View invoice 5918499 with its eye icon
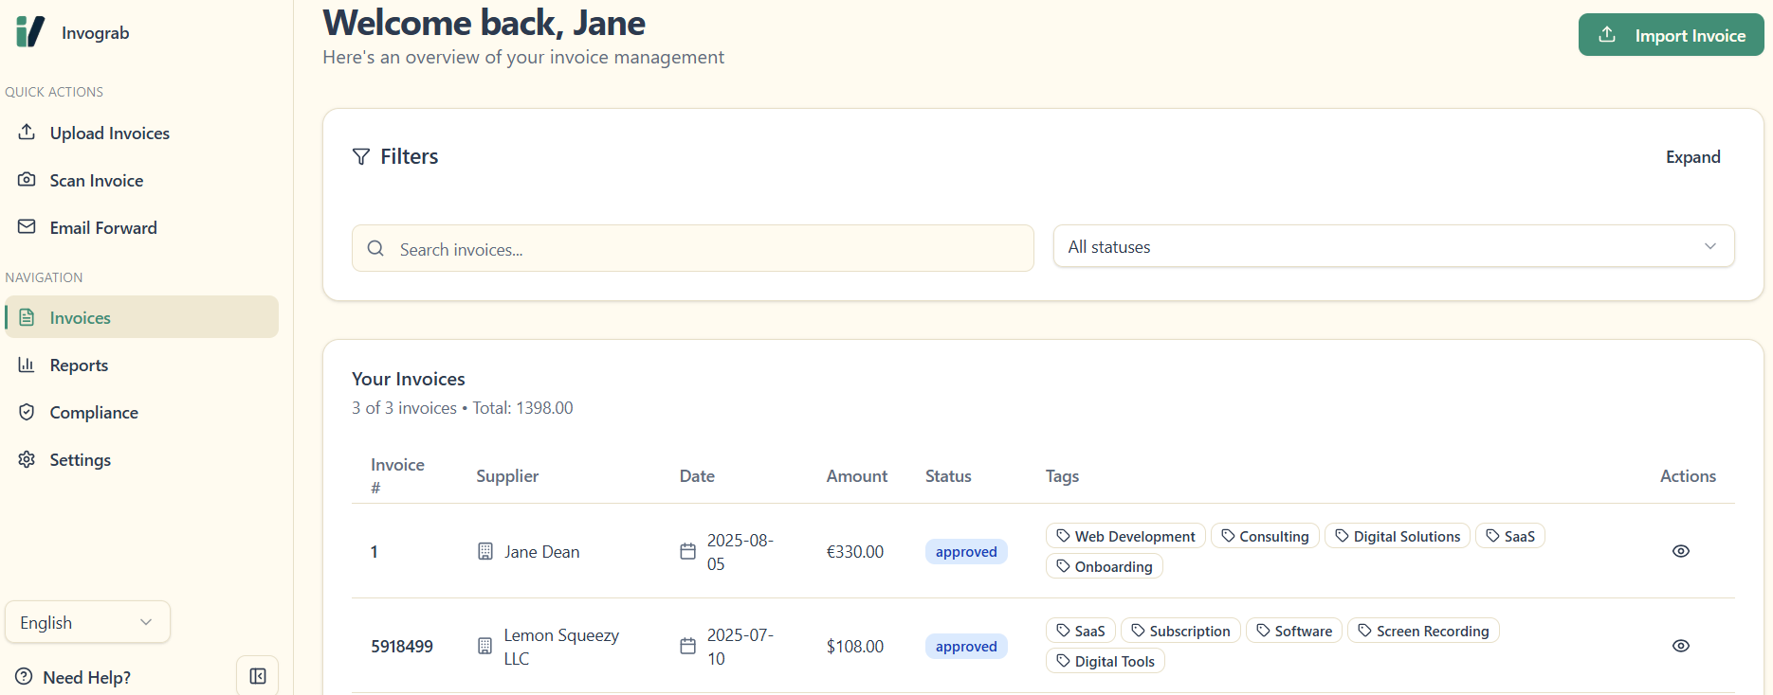Image resolution: width=1773 pixels, height=695 pixels. coord(1681,646)
